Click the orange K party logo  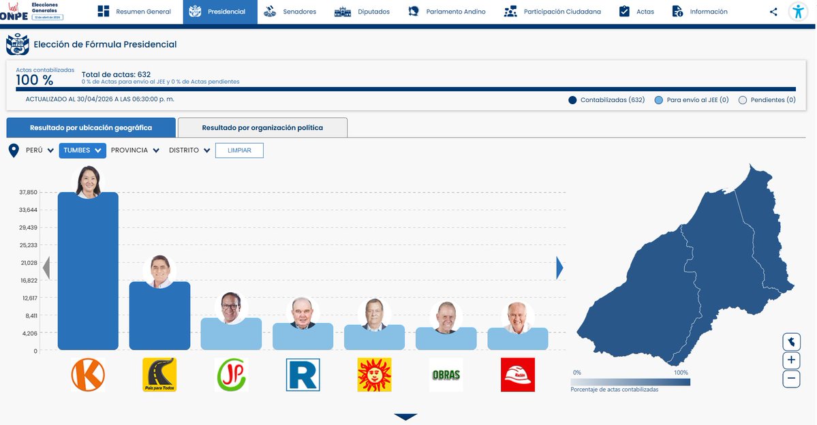tap(88, 375)
